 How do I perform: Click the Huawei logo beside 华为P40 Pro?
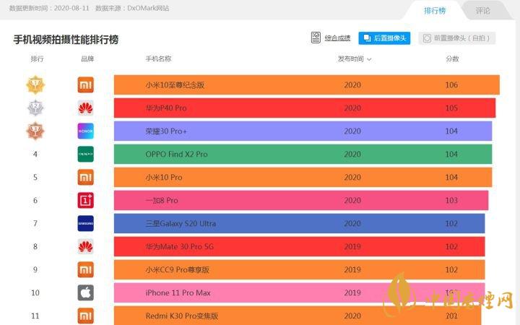86,108
